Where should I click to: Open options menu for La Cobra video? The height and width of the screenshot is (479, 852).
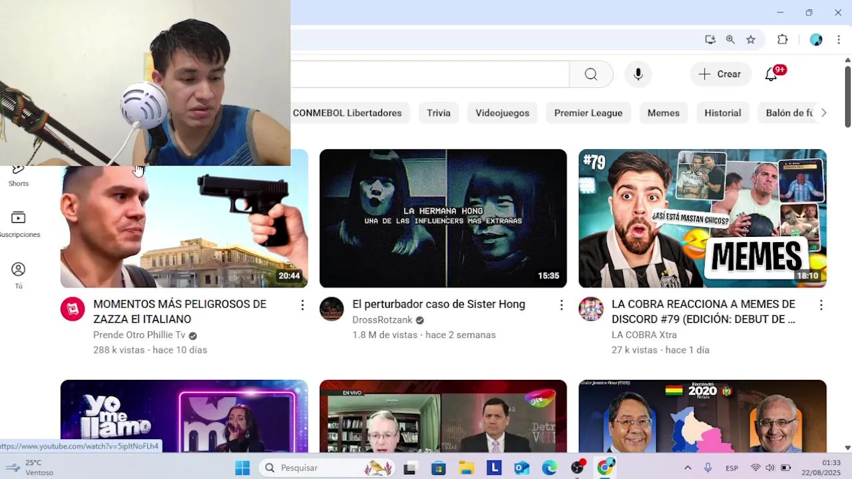(x=821, y=305)
